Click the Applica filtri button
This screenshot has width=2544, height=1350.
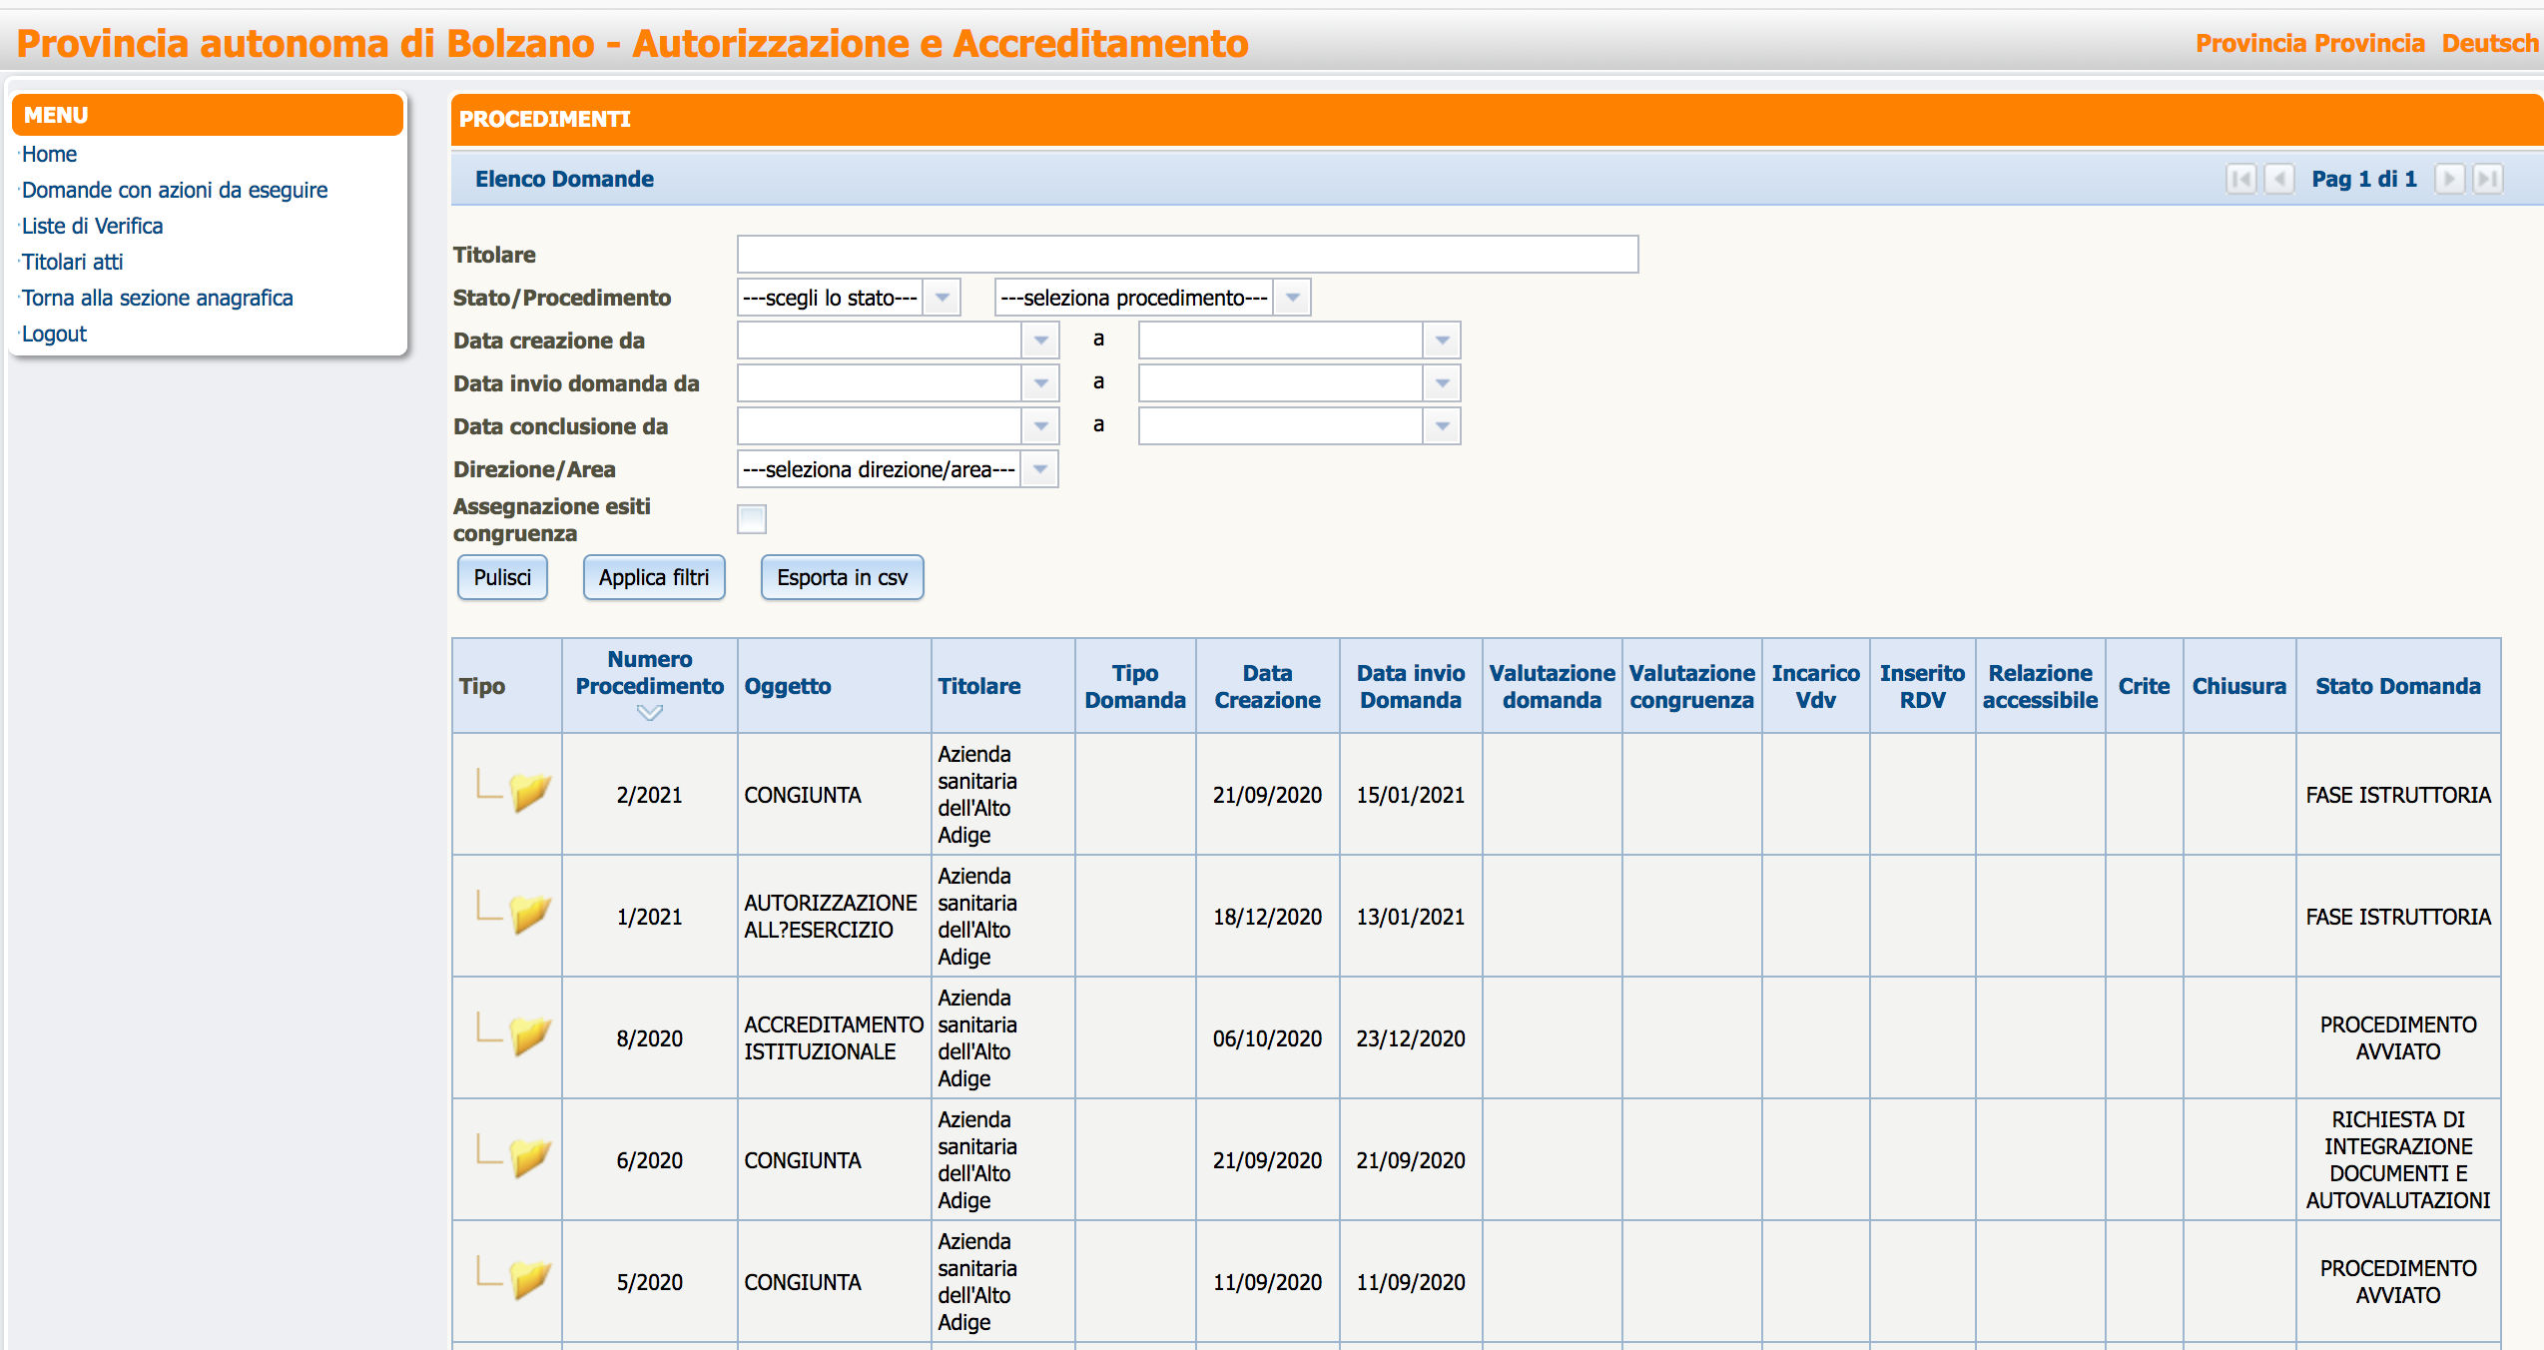(654, 577)
